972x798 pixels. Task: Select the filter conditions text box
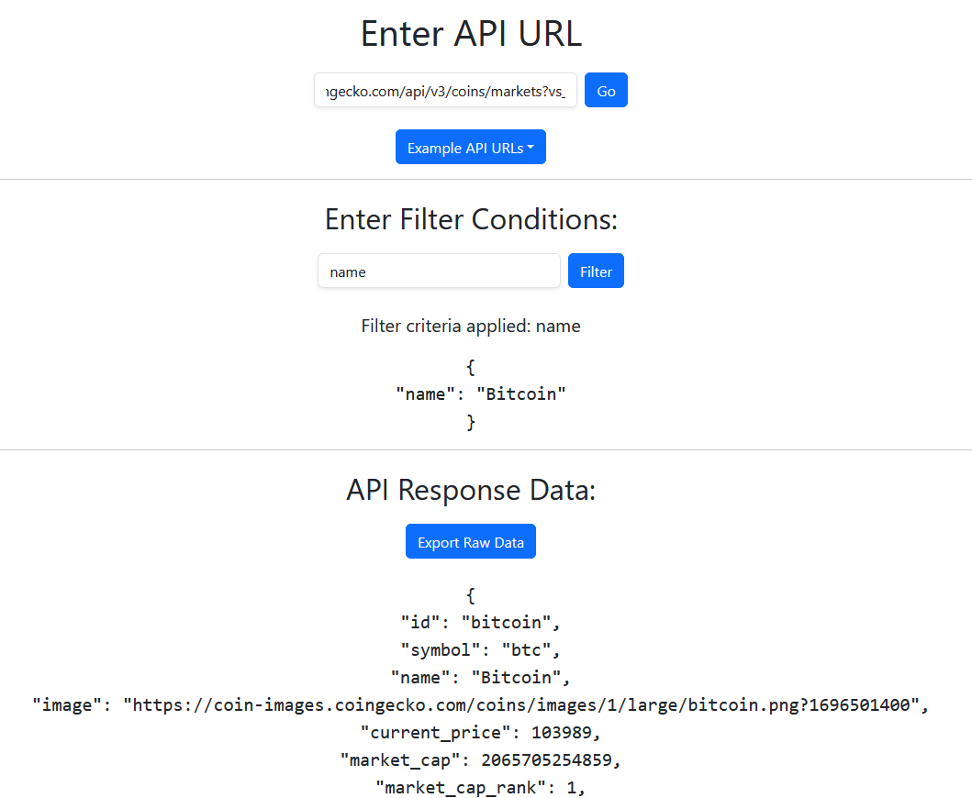(438, 271)
